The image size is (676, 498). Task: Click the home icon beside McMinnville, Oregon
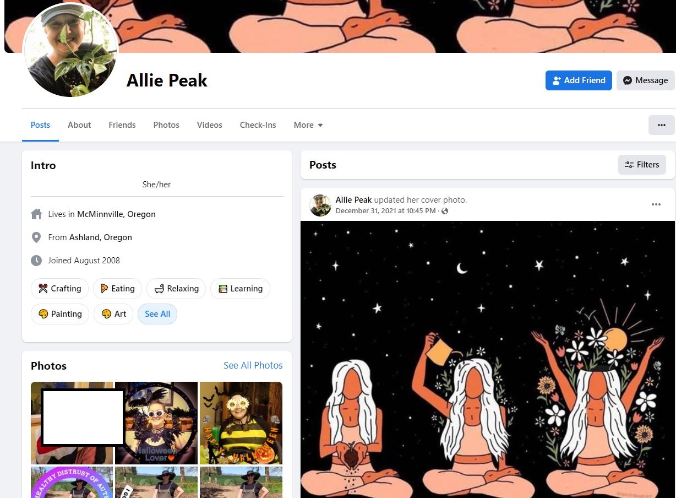click(36, 214)
